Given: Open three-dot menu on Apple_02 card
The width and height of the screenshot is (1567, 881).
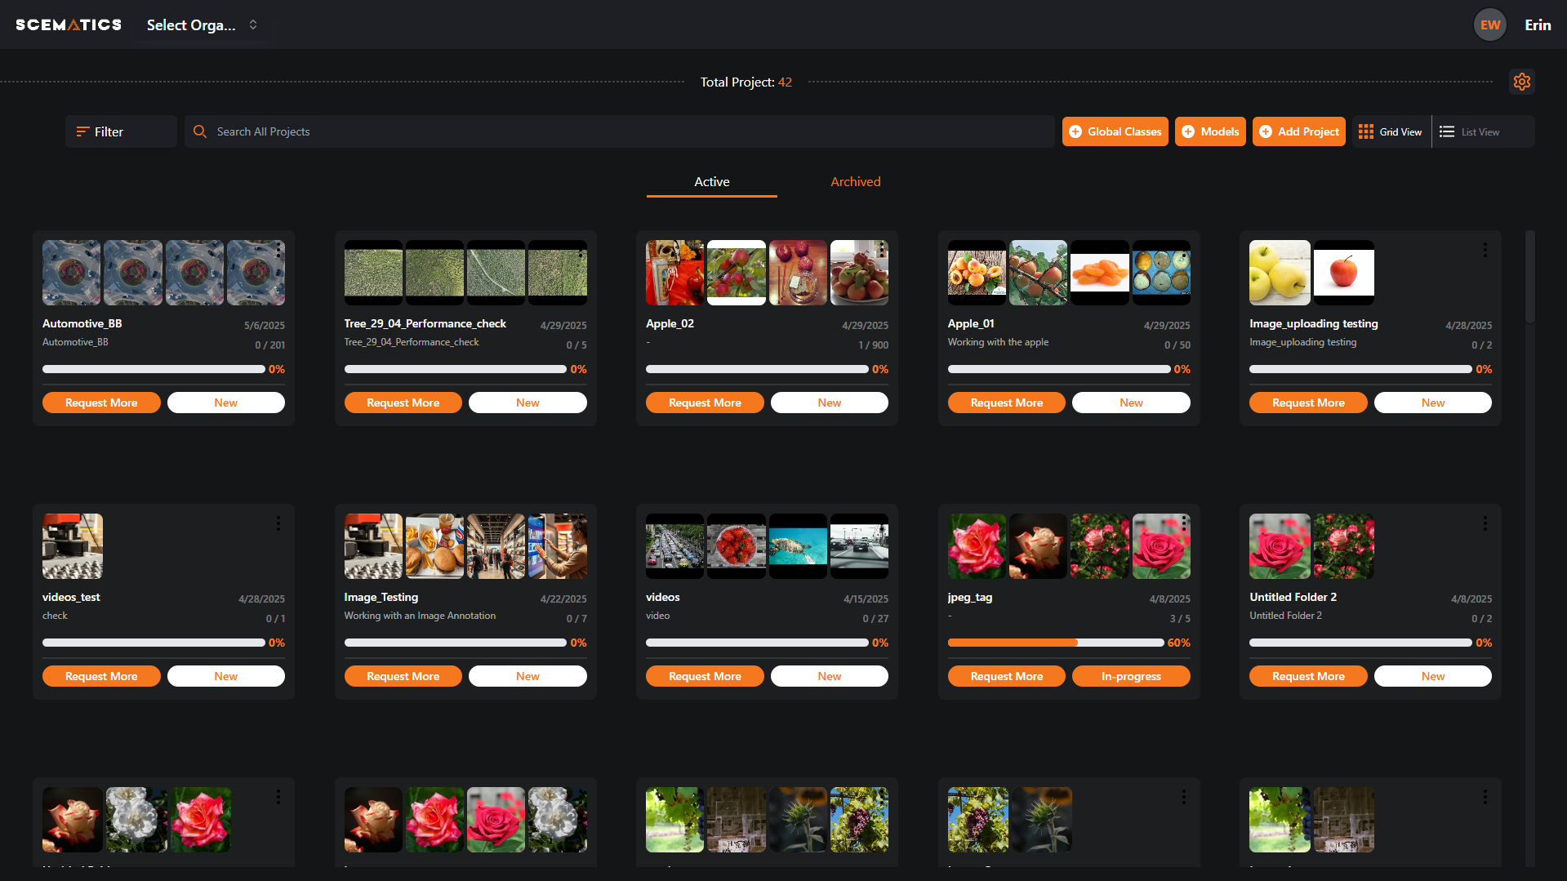Looking at the screenshot, I should 882,251.
